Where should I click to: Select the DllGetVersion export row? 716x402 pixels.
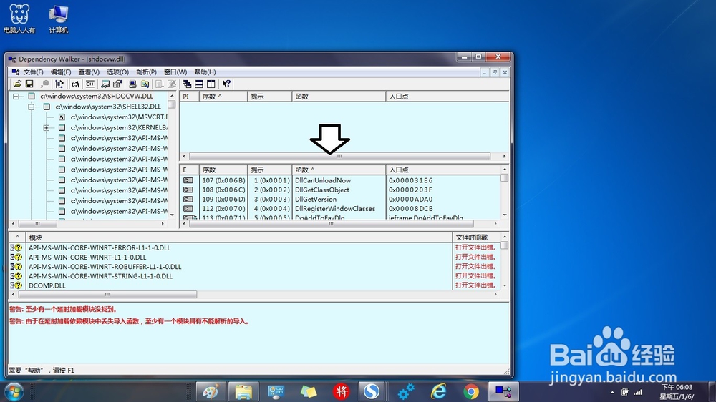pos(340,200)
